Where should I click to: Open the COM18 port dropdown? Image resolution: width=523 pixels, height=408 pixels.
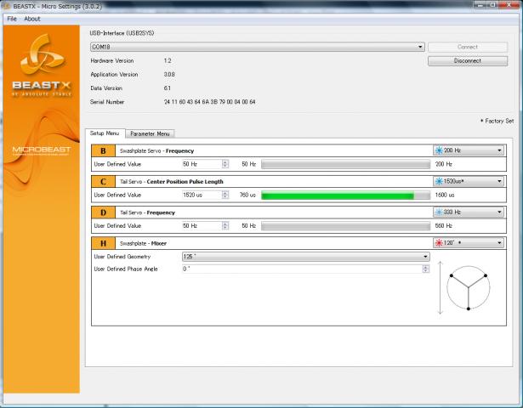point(257,47)
